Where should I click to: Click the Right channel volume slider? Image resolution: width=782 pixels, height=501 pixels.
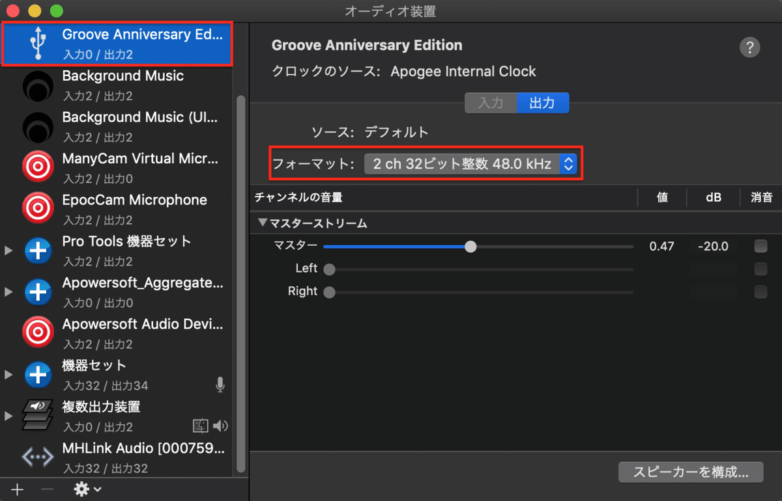coord(478,292)
